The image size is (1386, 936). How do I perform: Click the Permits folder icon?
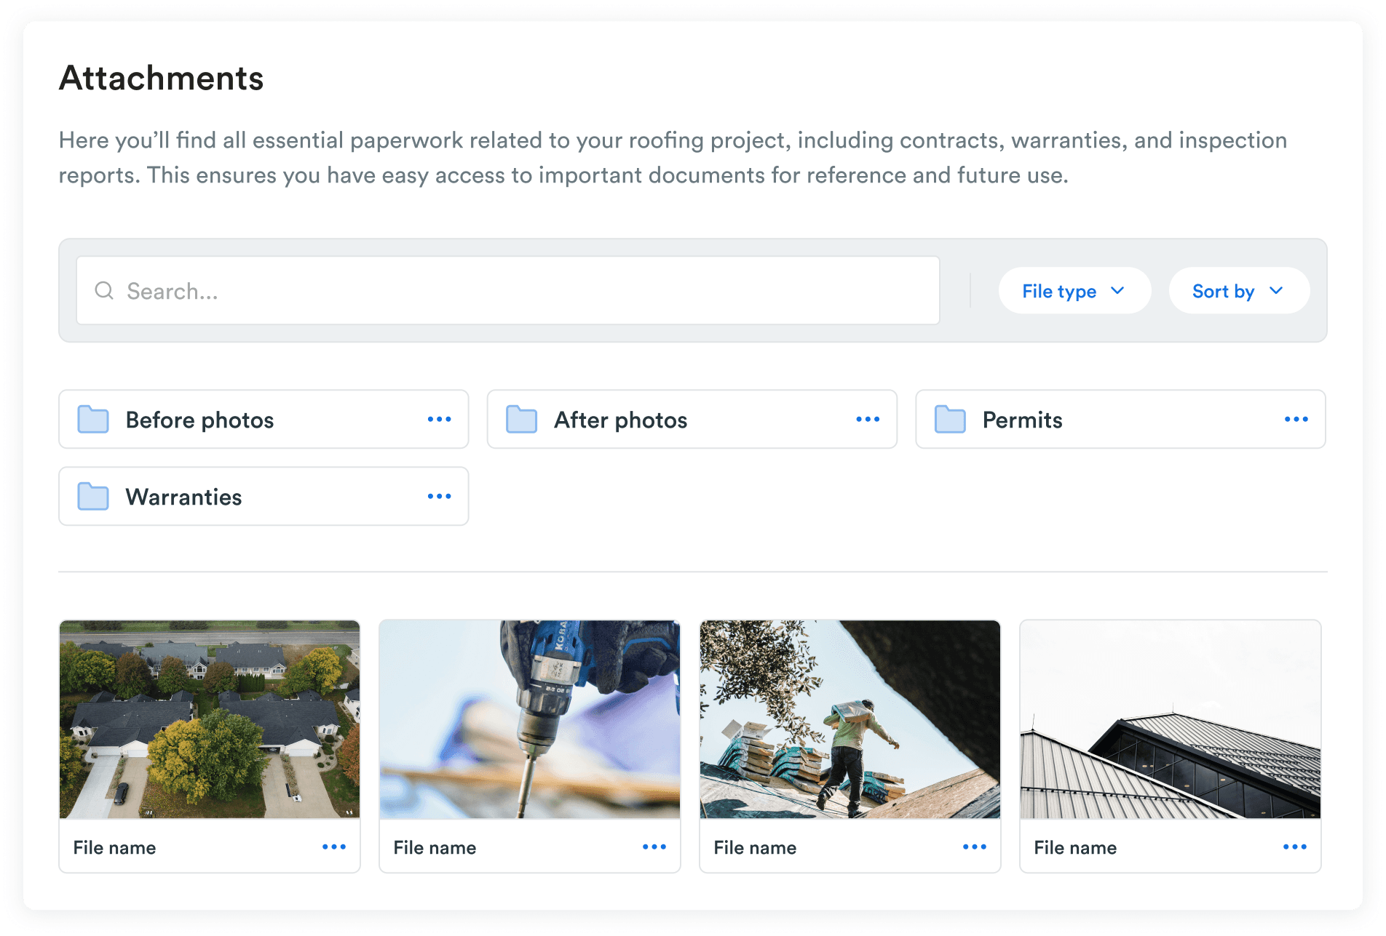click(950, 420)
